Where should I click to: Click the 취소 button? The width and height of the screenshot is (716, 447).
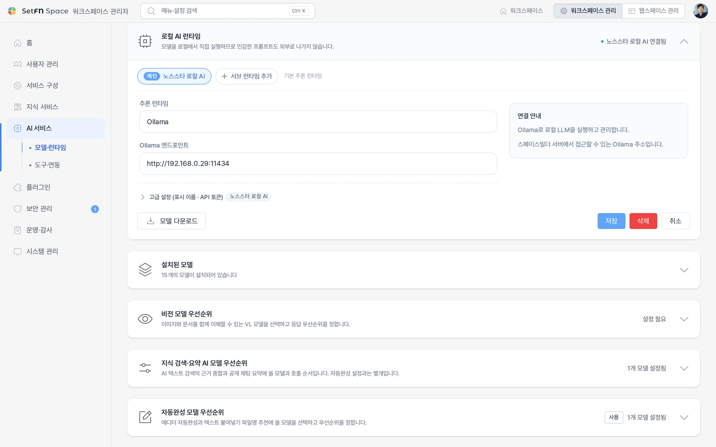coord(675,221)
